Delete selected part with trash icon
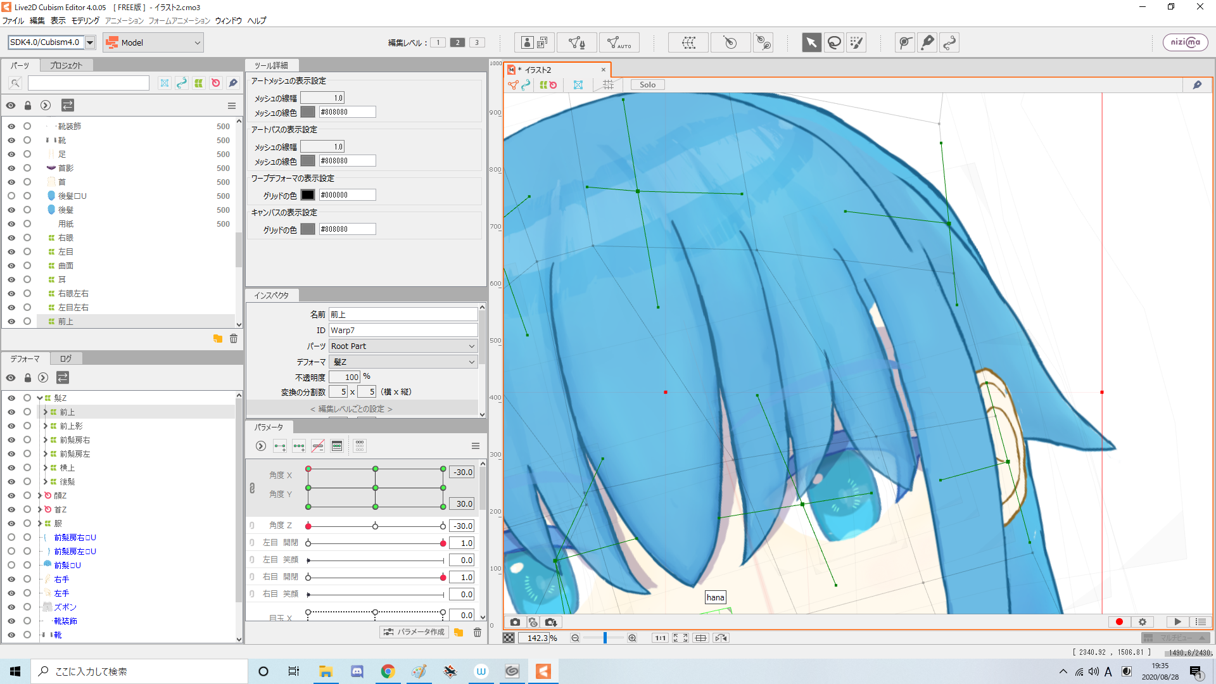This screenshot has height=684, width=1216. pos(234,339)
